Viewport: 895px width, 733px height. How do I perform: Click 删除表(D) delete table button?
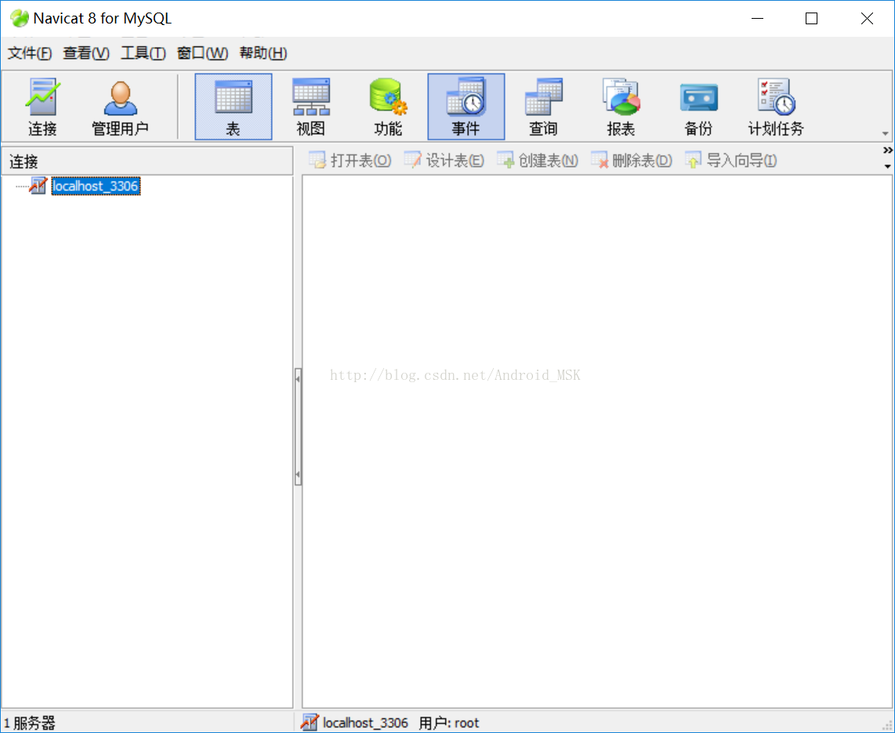[x=632, y=161]
